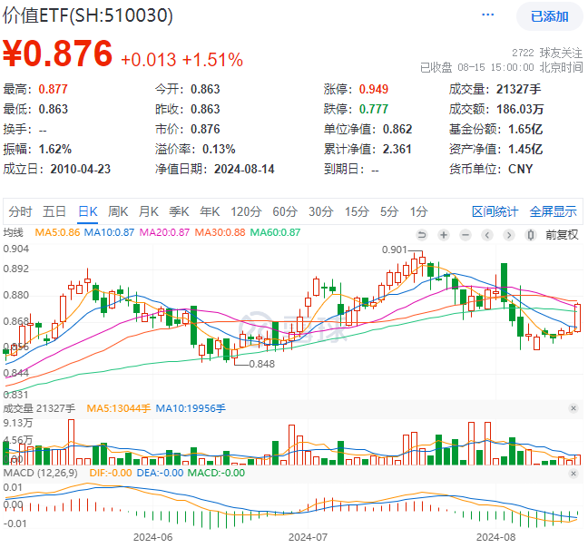Click the 全屏显示 fullscreen link

(x=553, y=211)
